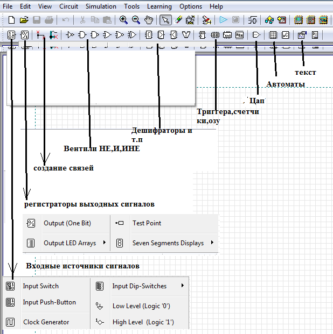Click the Copy icon

(95, 20)
